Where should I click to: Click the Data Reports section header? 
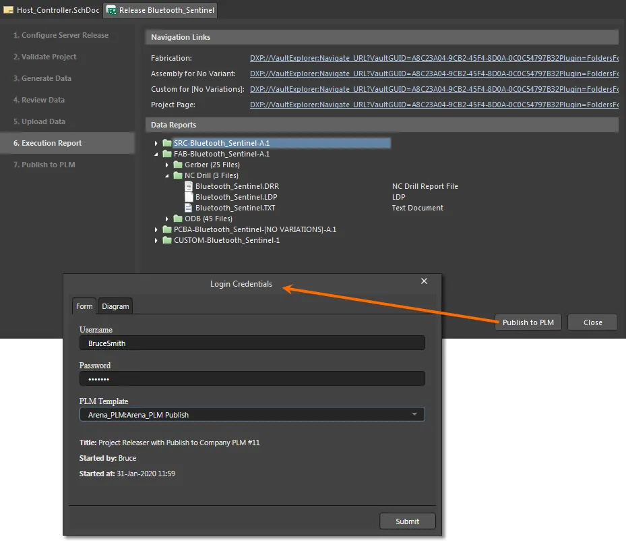[x=381, y=125]
